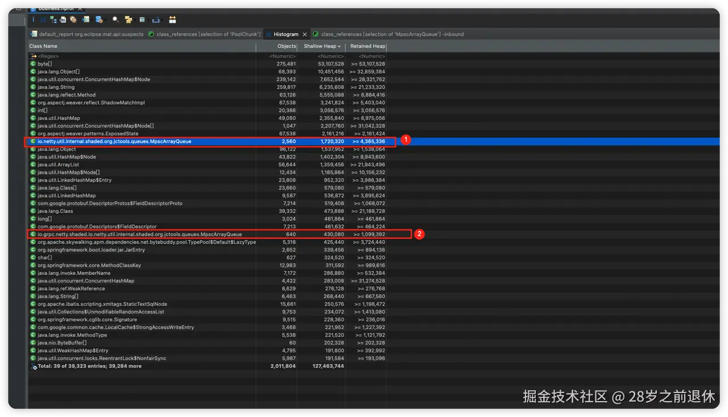728x417 pixels.
Task: Select the java.lang.invoke.MemberName row
Action: [208, 273]
